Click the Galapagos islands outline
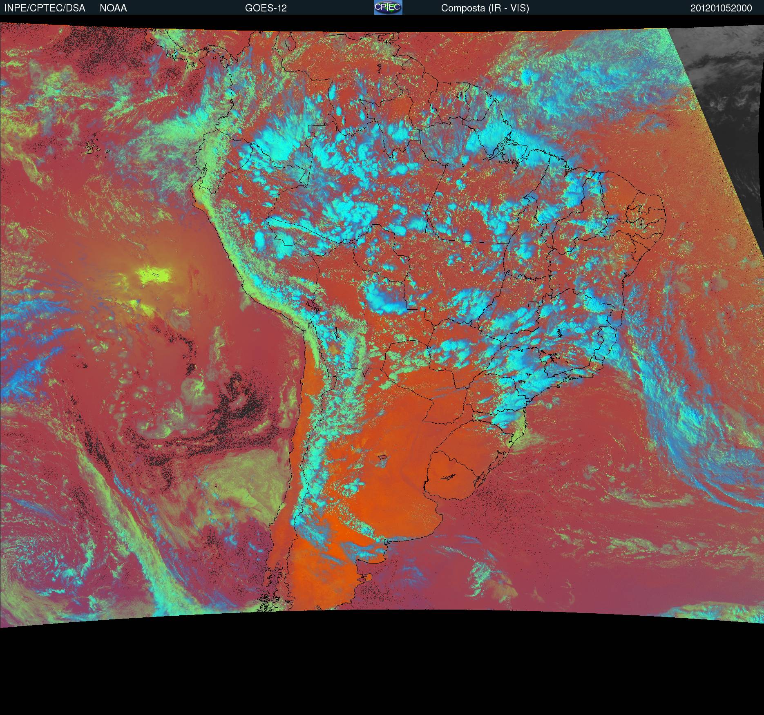764x715 pixels. [97, 147]
